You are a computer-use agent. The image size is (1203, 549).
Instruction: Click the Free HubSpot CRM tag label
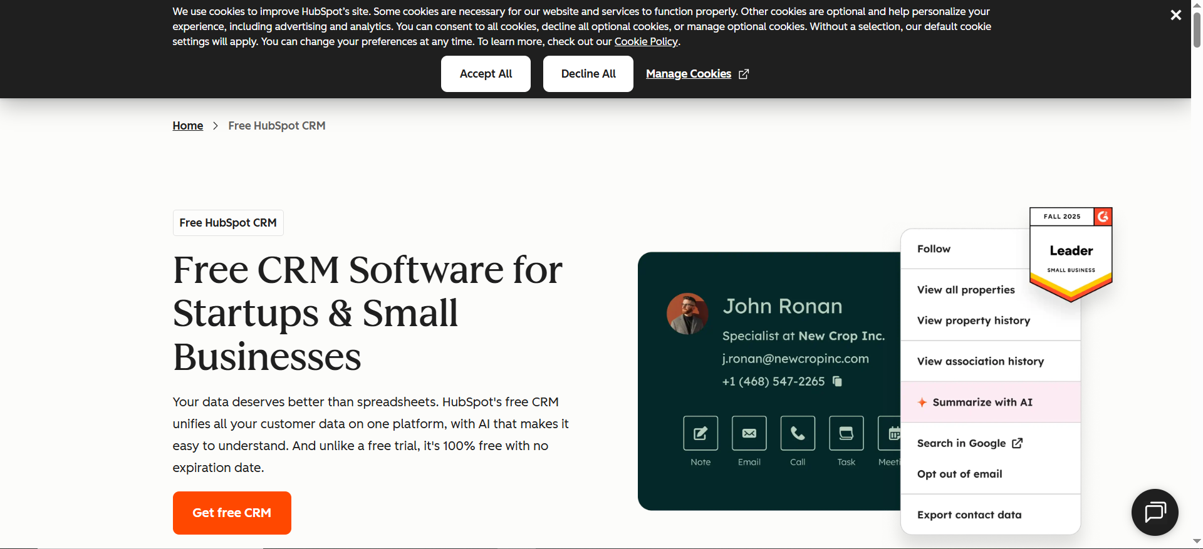(x=228, y=223)
